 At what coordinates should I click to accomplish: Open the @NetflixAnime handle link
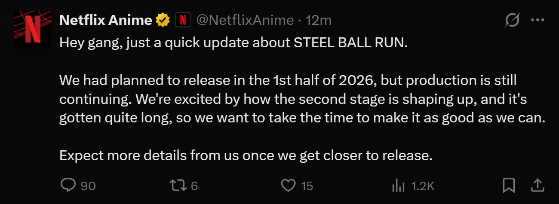245,20
